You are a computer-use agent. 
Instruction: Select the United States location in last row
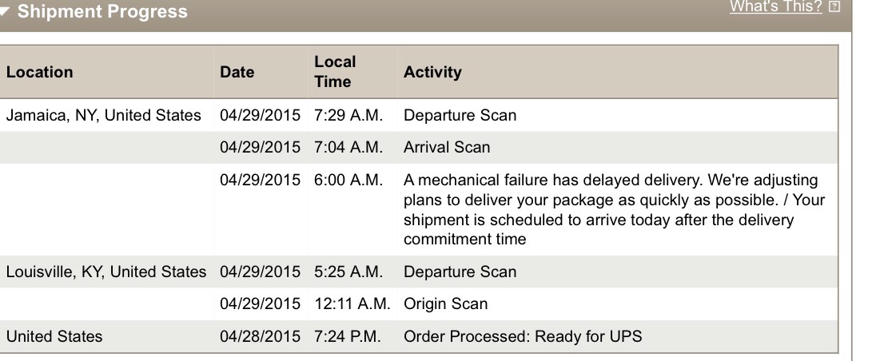click(x=54, y=336)
